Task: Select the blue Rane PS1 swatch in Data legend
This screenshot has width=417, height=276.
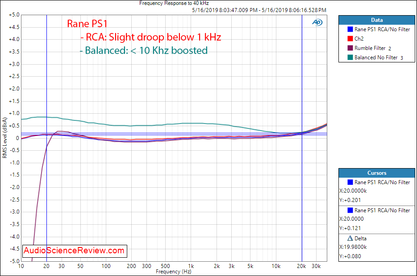Action: point(350,29)
